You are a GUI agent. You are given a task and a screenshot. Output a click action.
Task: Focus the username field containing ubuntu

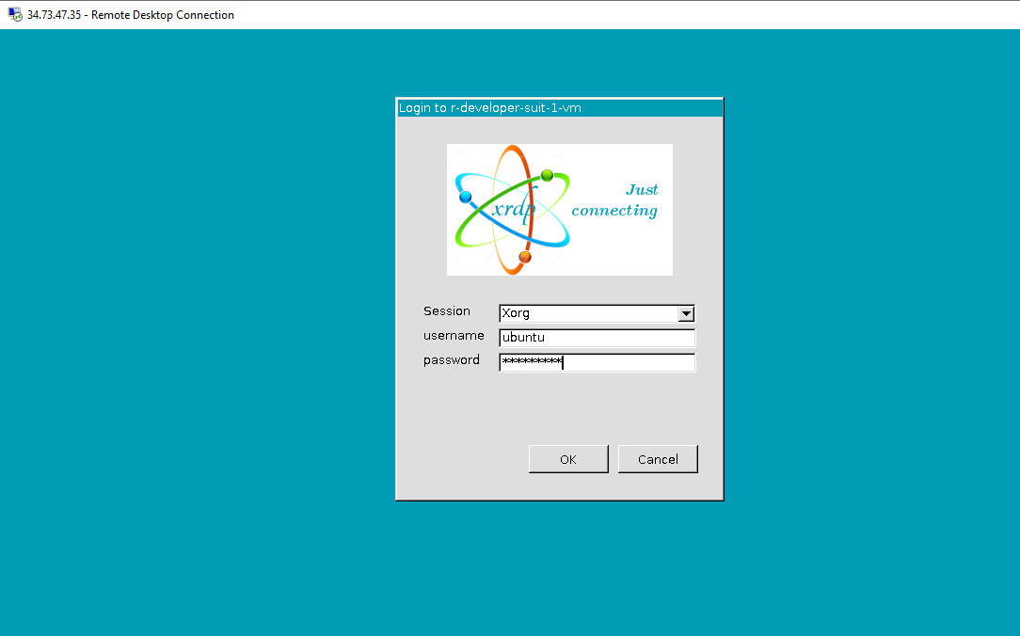click(598, 338)
